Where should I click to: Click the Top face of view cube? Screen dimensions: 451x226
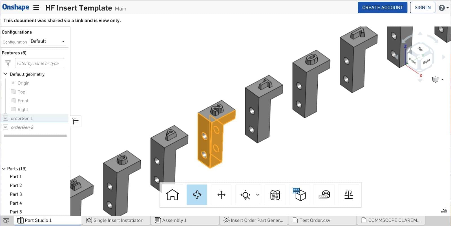click(x=420, y=49)
